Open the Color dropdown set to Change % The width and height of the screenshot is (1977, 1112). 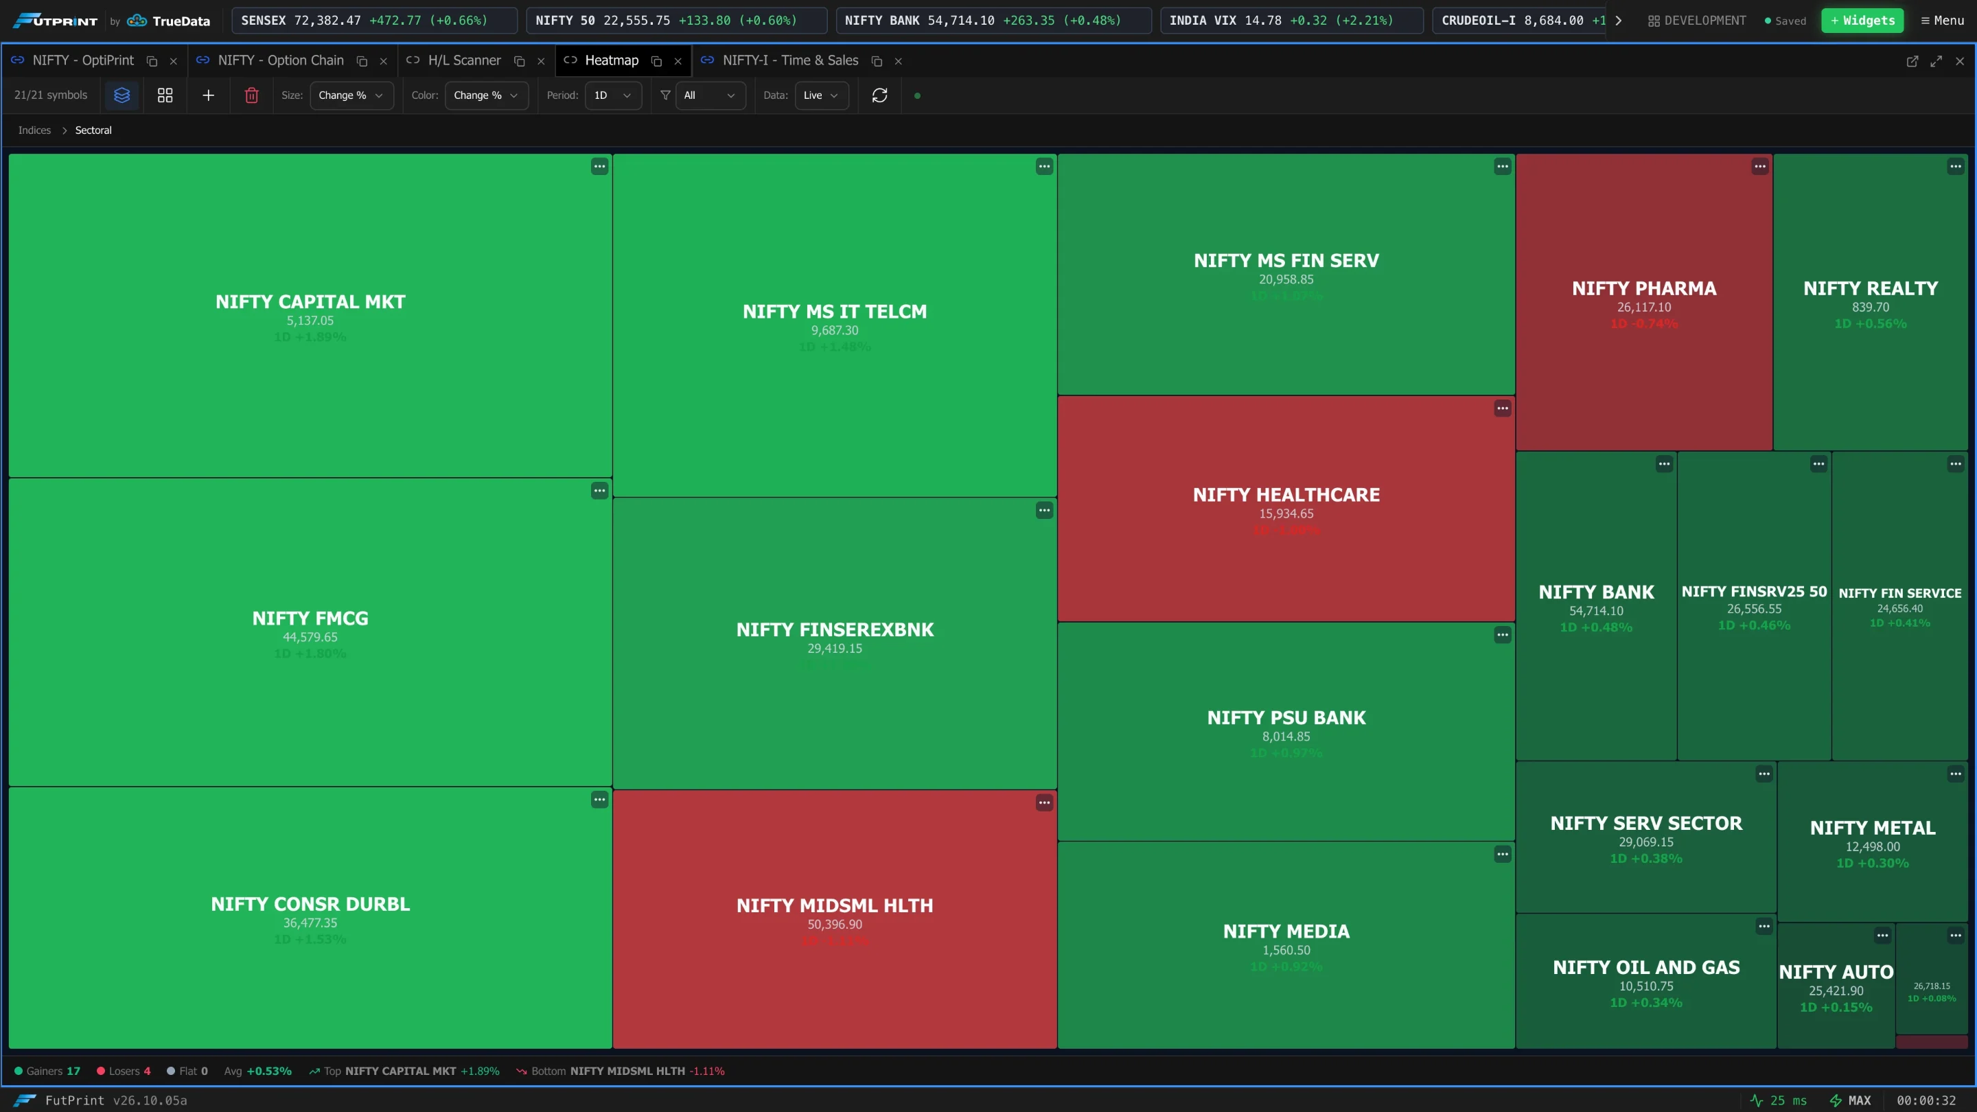[x=487, y=95]
